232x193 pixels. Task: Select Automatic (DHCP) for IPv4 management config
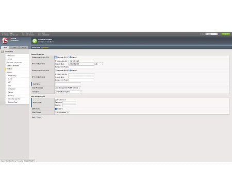(56, 57)
